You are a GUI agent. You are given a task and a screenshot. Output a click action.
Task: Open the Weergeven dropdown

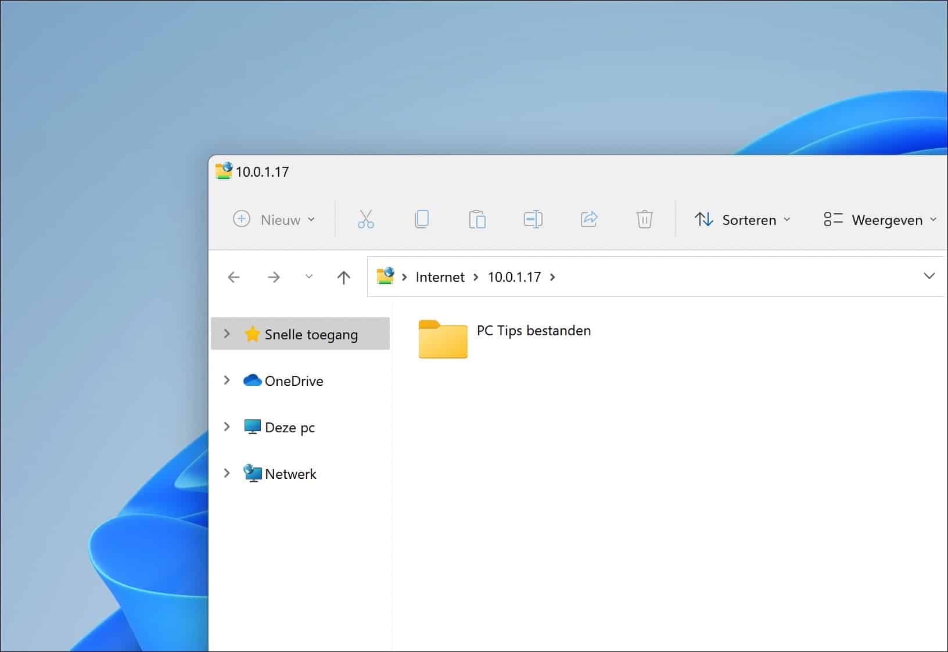(879, 220)
